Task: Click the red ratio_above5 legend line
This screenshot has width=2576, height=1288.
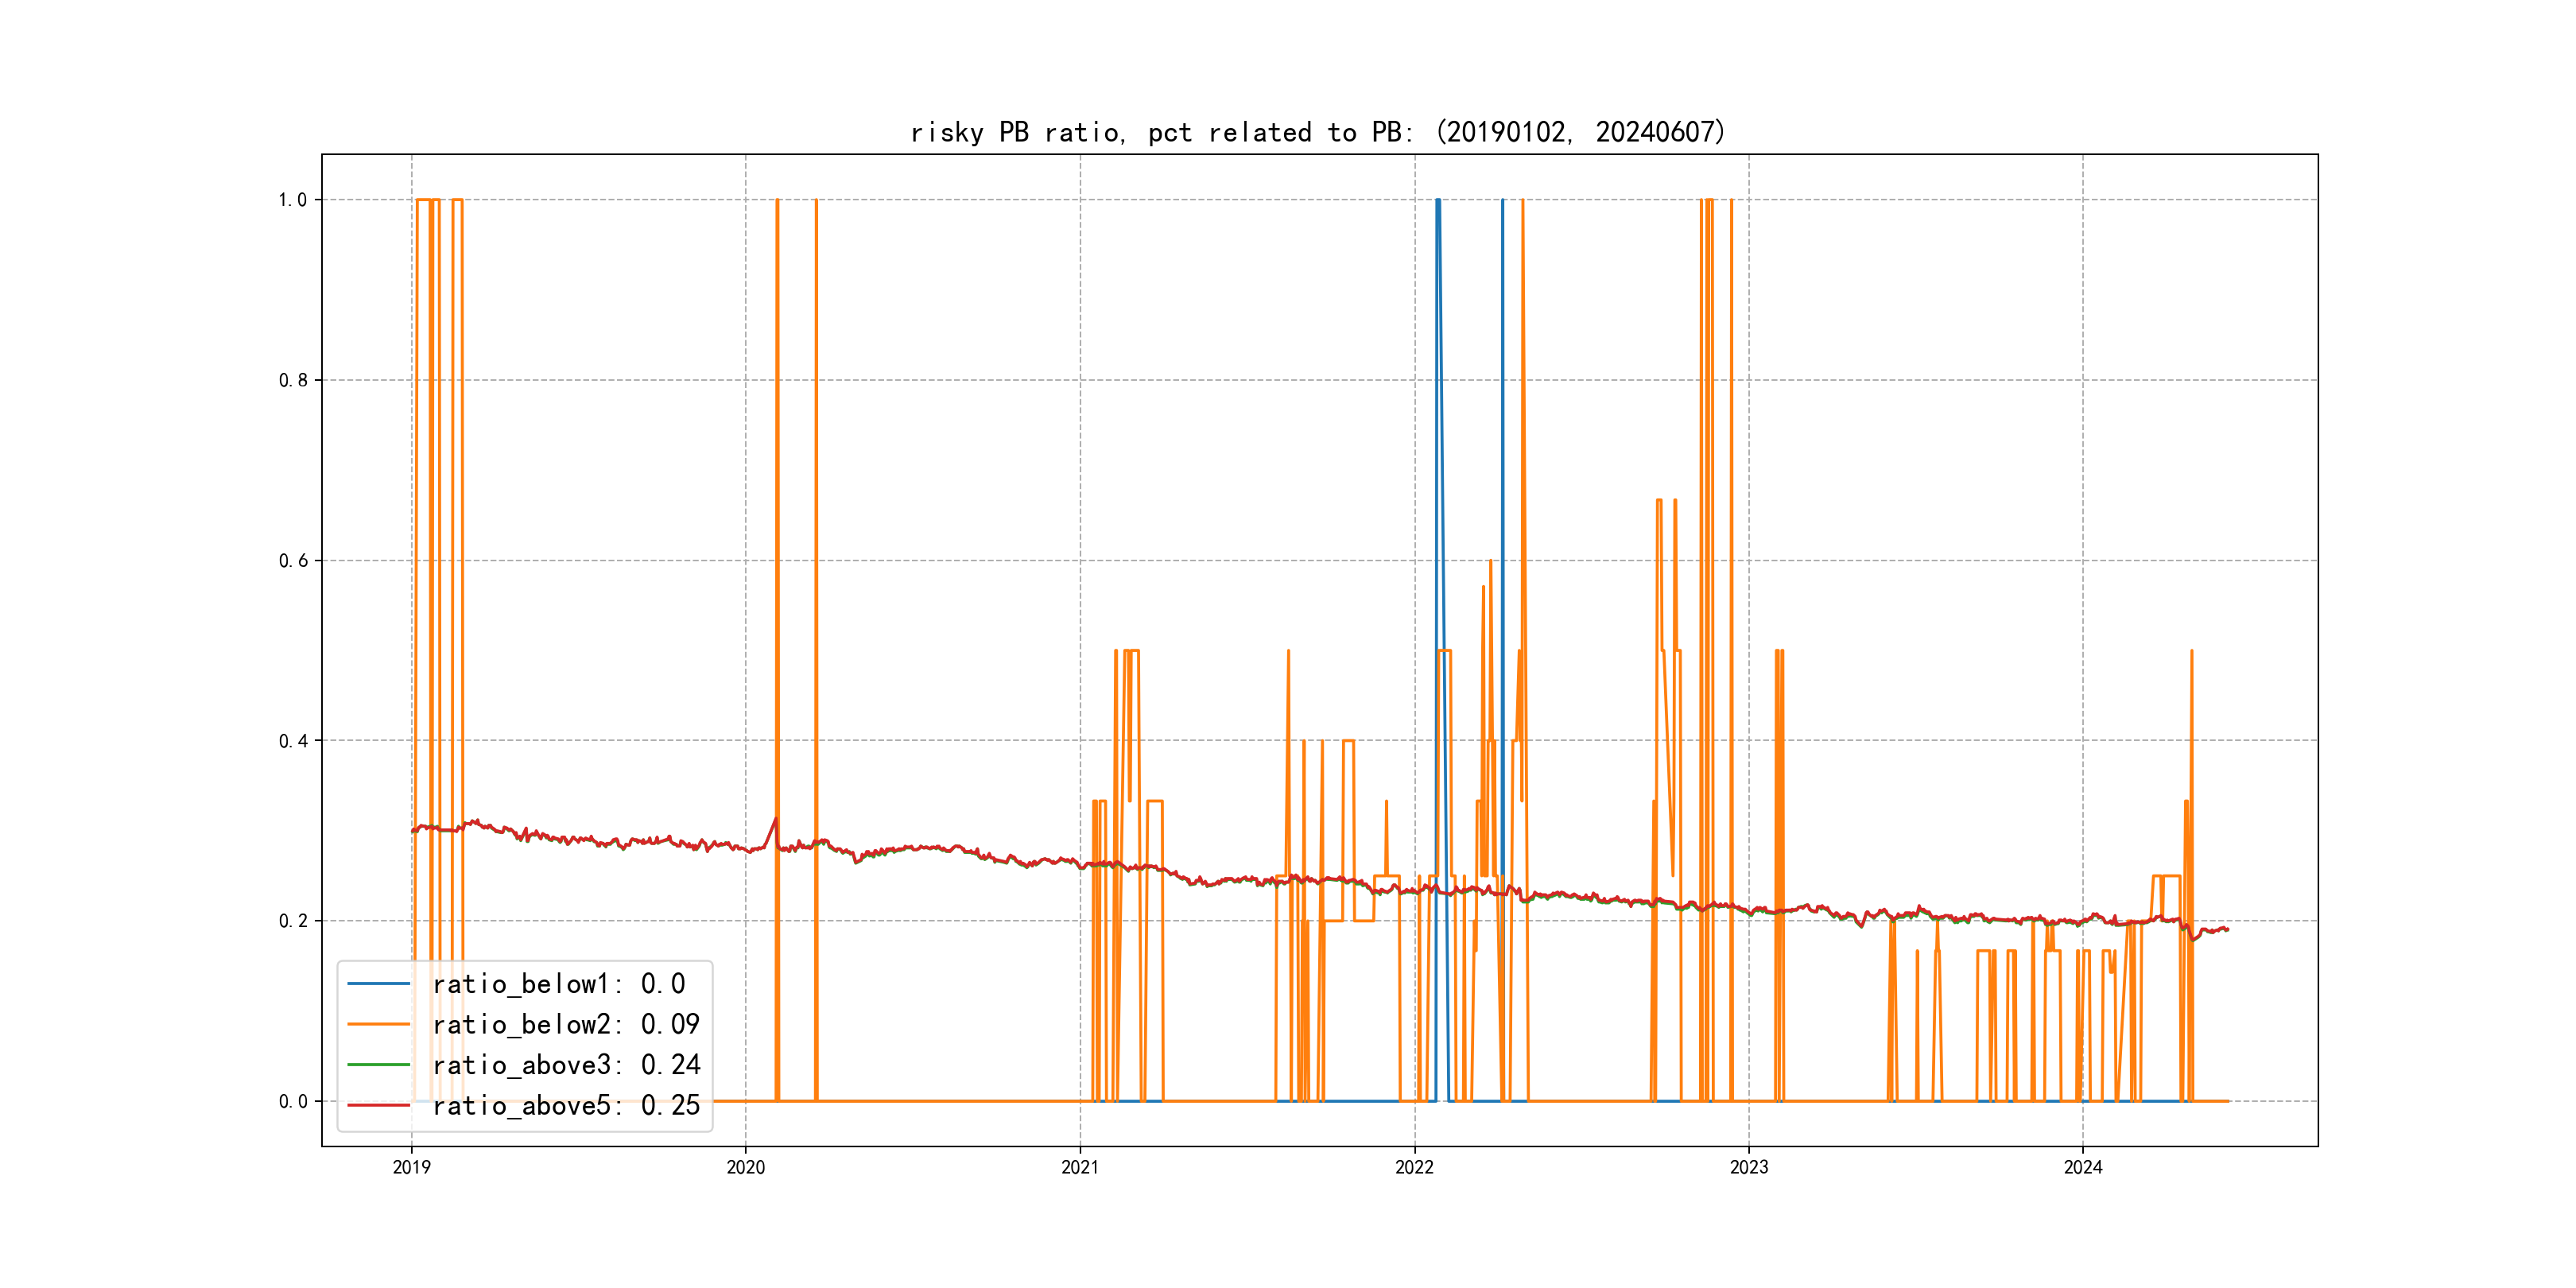Action: [378, 1105]
